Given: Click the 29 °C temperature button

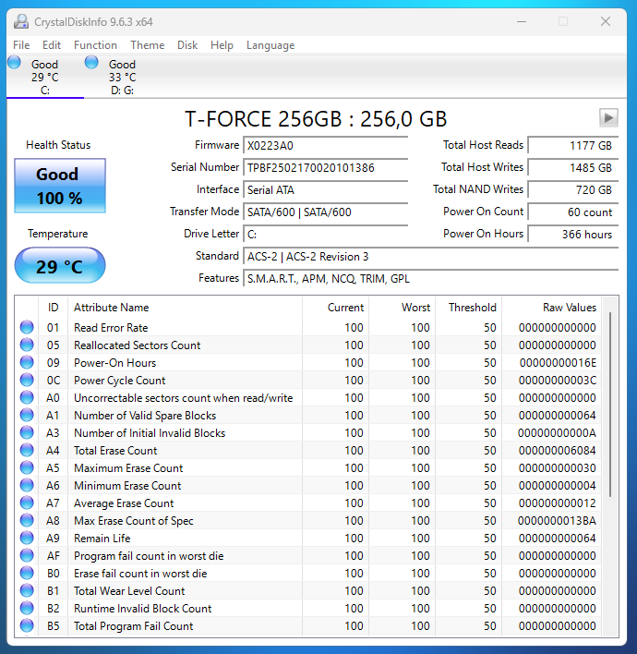Looking at the screenshot, I should click(60, 265).
